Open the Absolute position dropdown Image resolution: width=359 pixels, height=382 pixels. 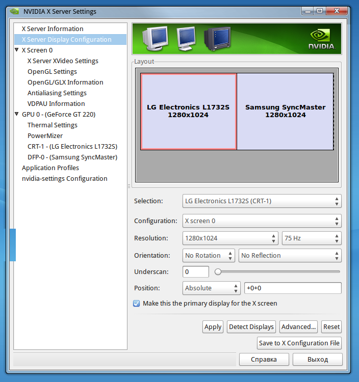point(212,288)
